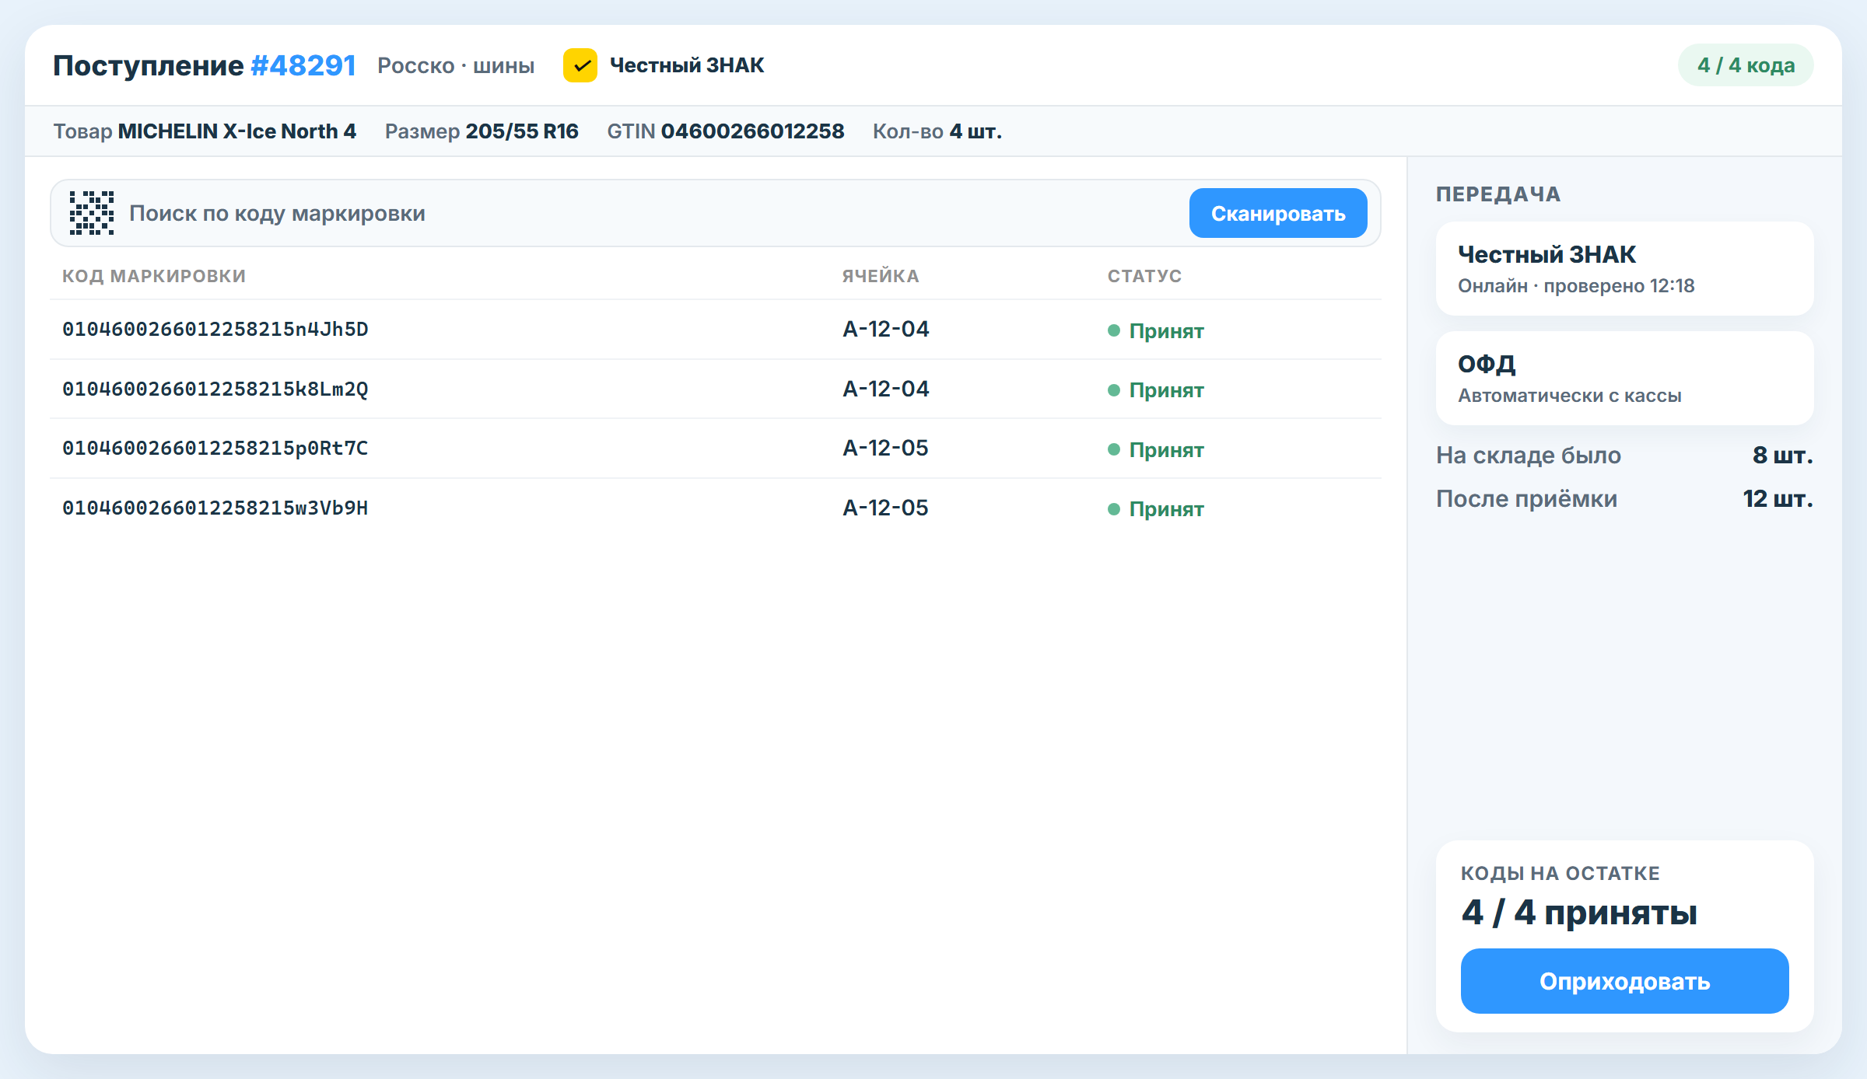The image size is (1867, 1079).
Task: Click the После приёмки 12 шт. value
Action: click(x=1778, y=499)
